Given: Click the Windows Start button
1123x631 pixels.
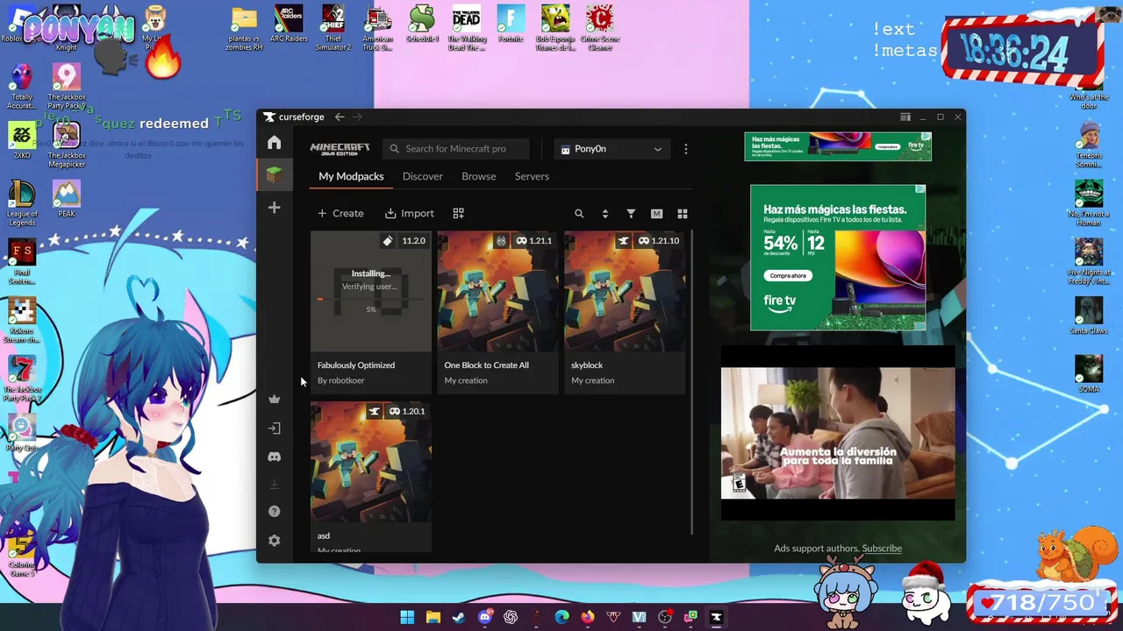Looking at the screenshot, I should pyautogui.click(x=407, y=617).
